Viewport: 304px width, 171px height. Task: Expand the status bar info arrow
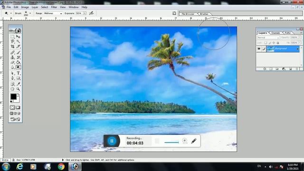click(x=63, y=160)
